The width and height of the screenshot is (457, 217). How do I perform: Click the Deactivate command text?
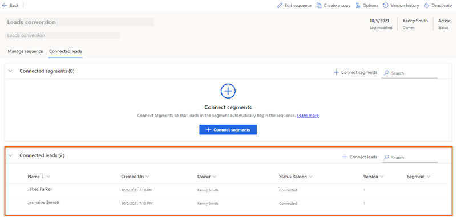(x=442, y=5)
